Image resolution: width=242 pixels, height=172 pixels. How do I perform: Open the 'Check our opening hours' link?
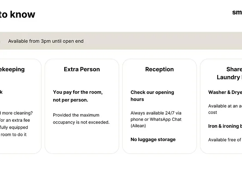(x=152, y=96)
